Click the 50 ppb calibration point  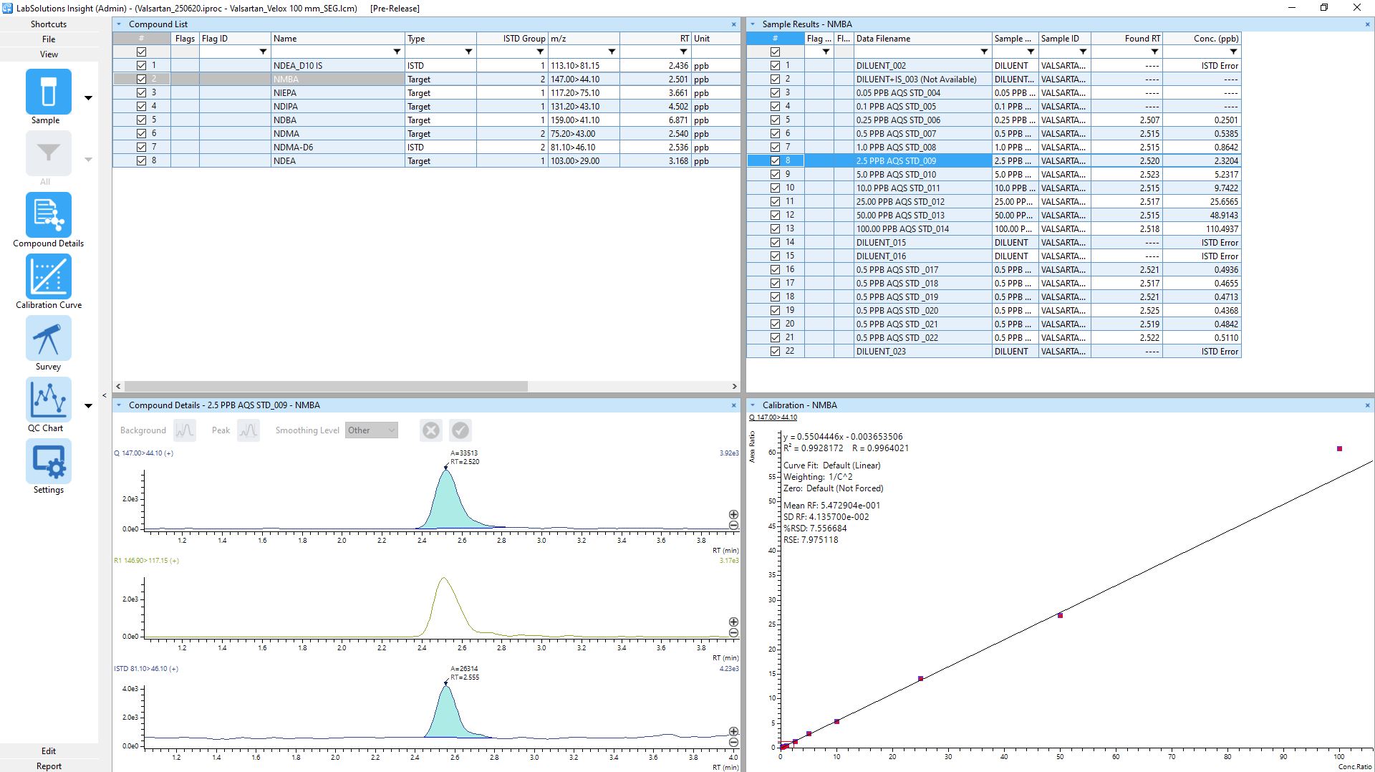tap(1060, 615)
